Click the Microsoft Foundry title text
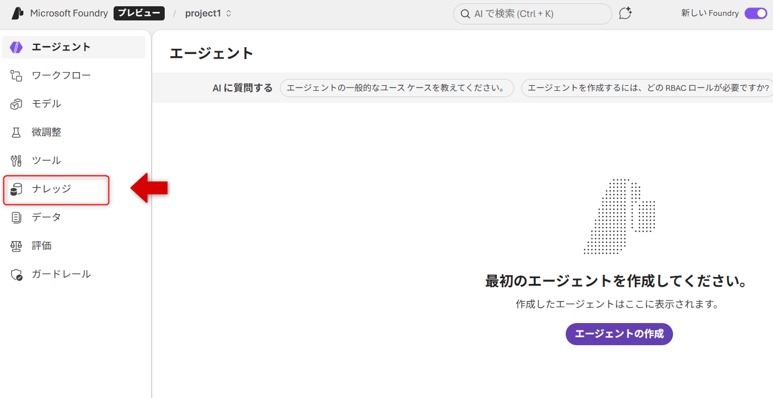Image resolution: width=773 pixels, height=398 pixels. point(69,13)
